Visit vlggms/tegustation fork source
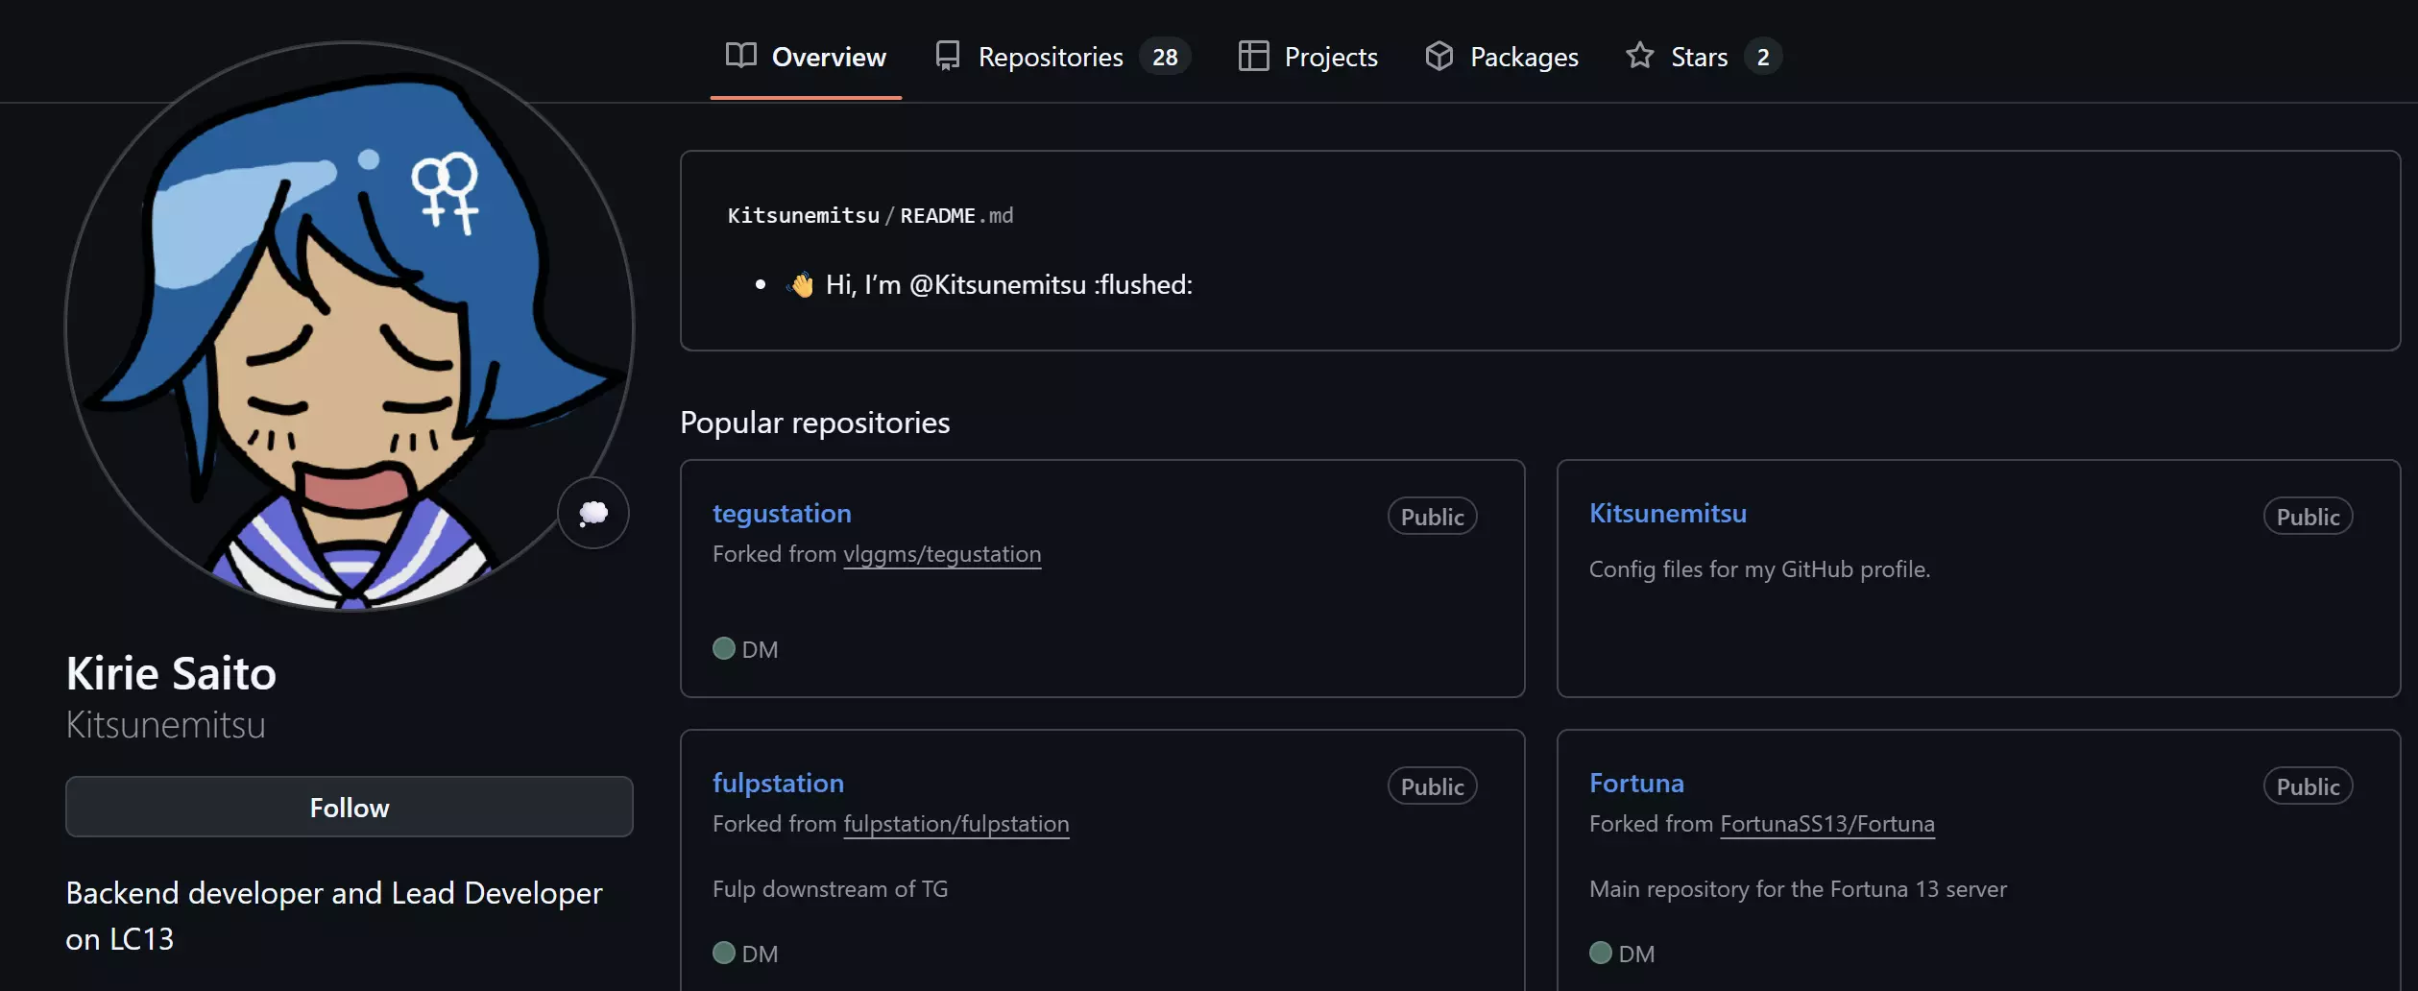The height and width of the screenshot is (991, 2418). click(x=942, y=554)
